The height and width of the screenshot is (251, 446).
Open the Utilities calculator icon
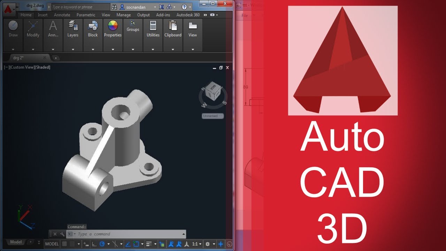point(153,25)
